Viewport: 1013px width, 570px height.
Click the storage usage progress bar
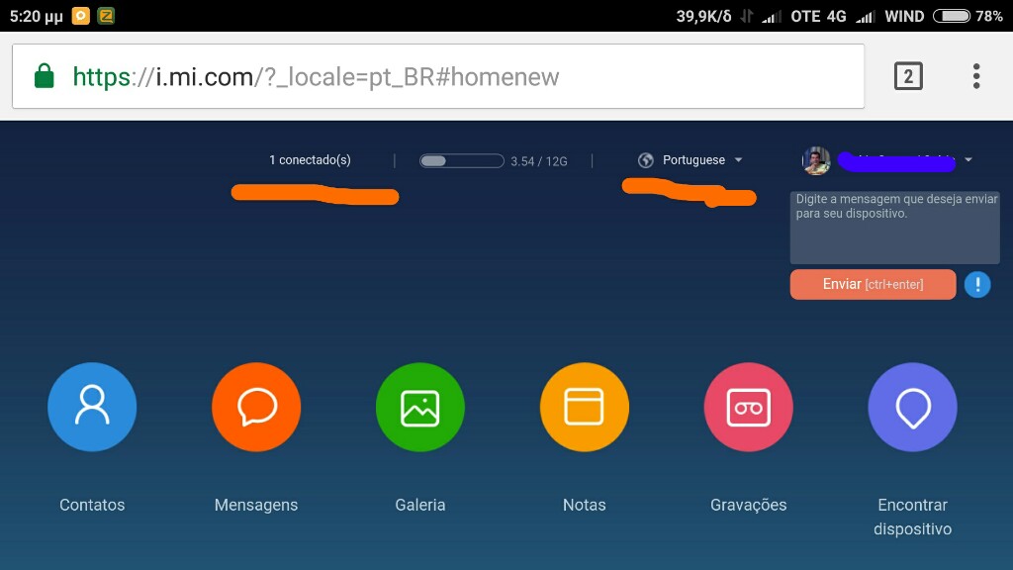coord(461,161)
